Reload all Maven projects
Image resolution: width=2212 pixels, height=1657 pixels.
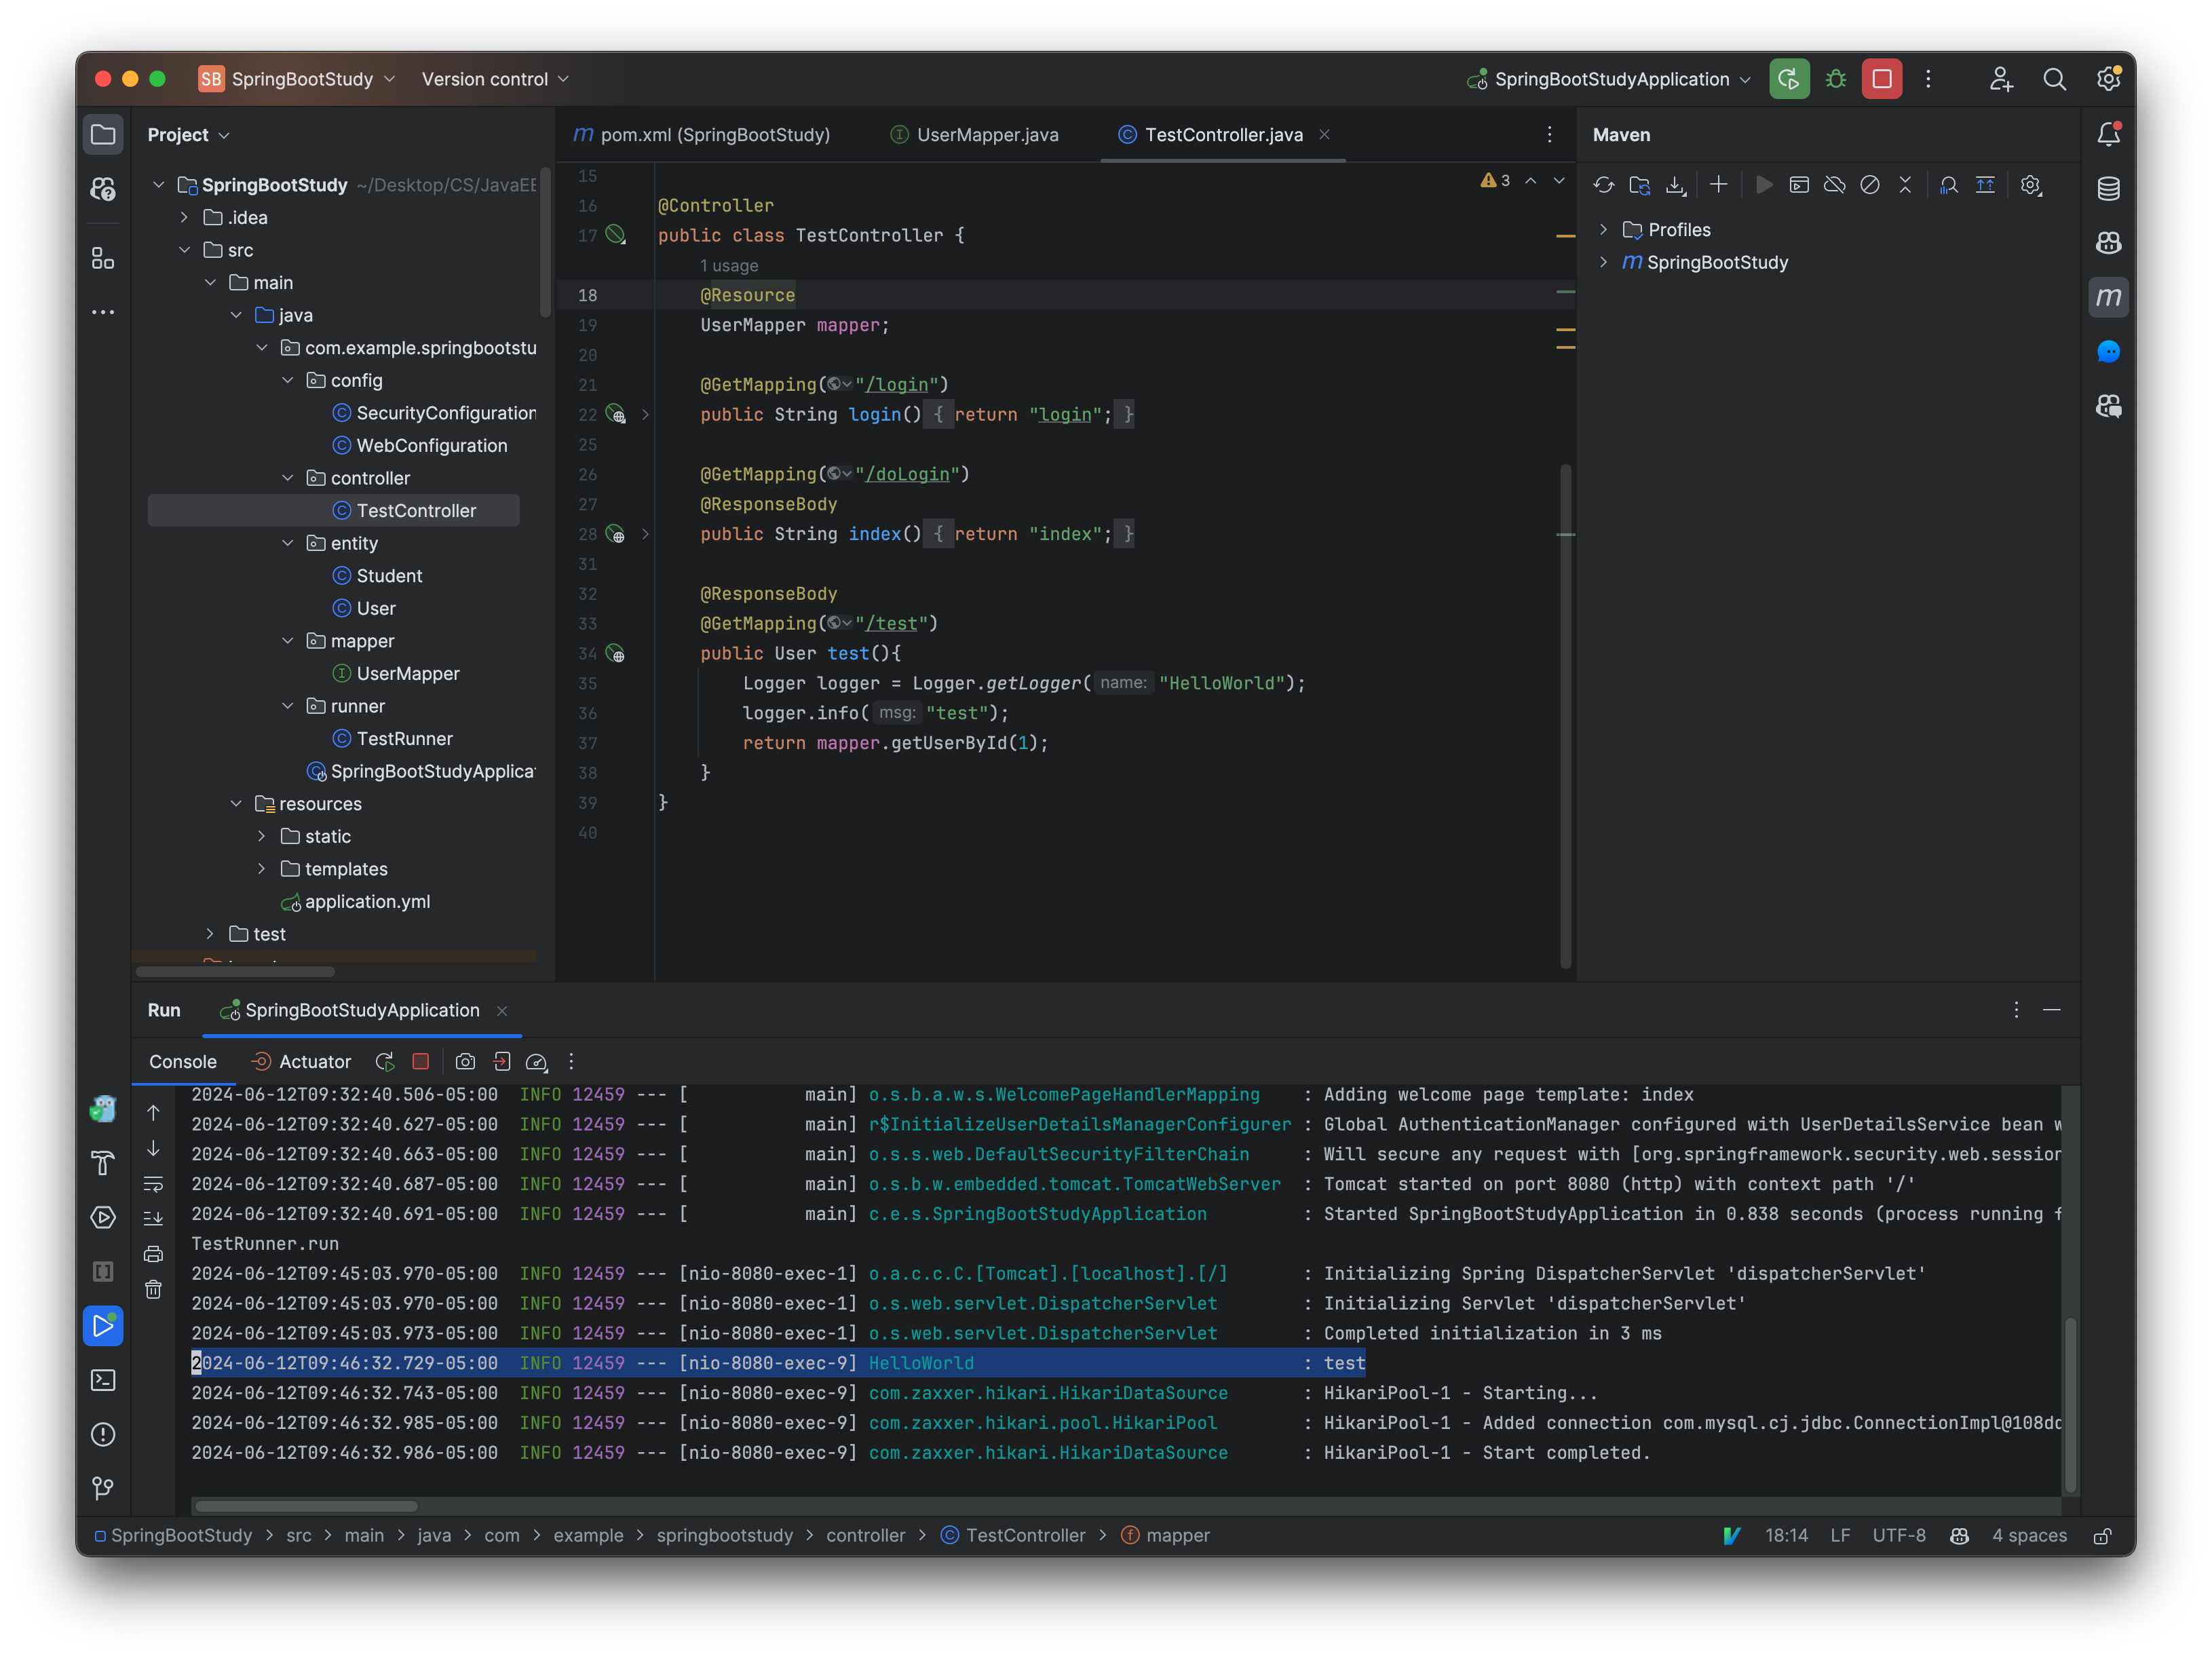1604,185
